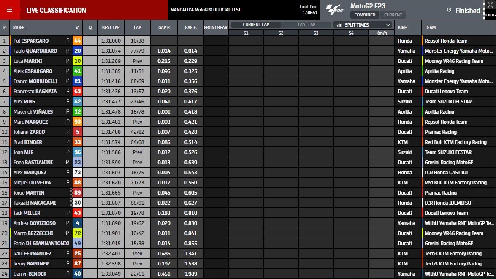Select rider Marc MARQUEZ
This screenshot has width=496, height=279.
point(30,122)
